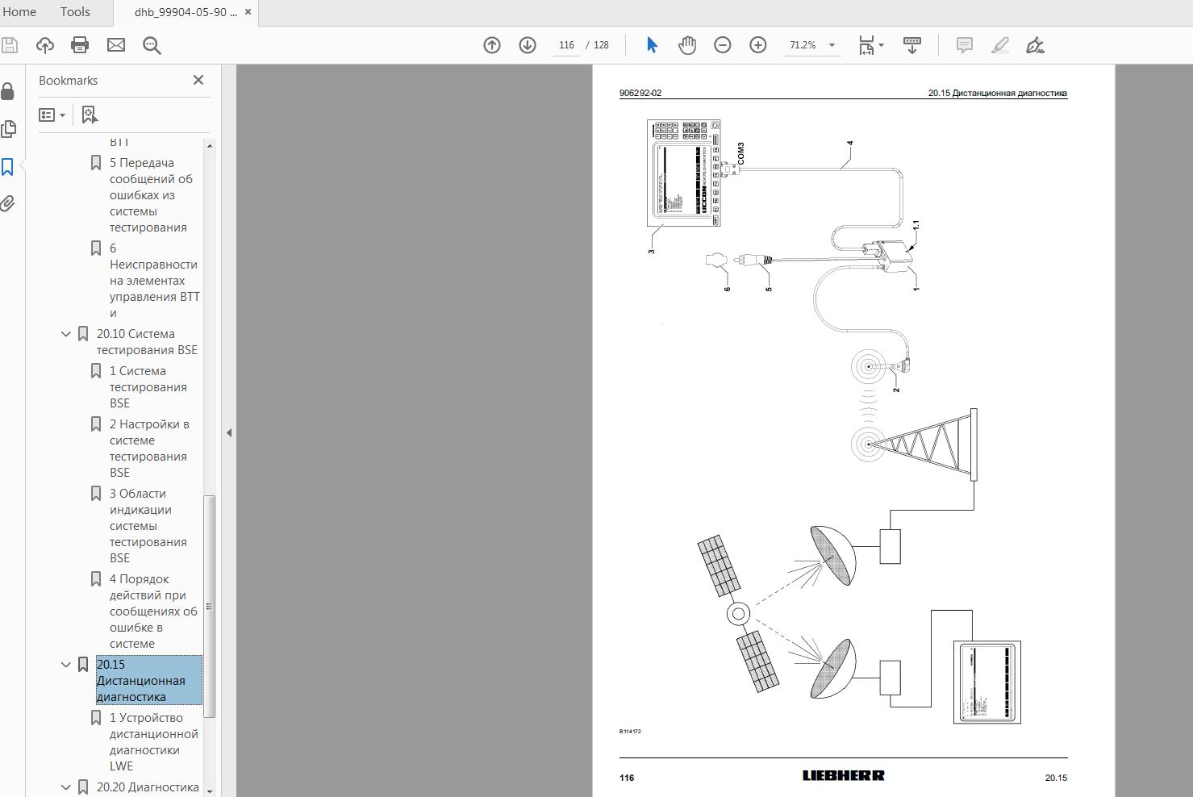The width and height of the screenshot is (1193, 797).
Task: Click the page header text 20.15 Дистанционная диагностика
Action: pos(997,94)
